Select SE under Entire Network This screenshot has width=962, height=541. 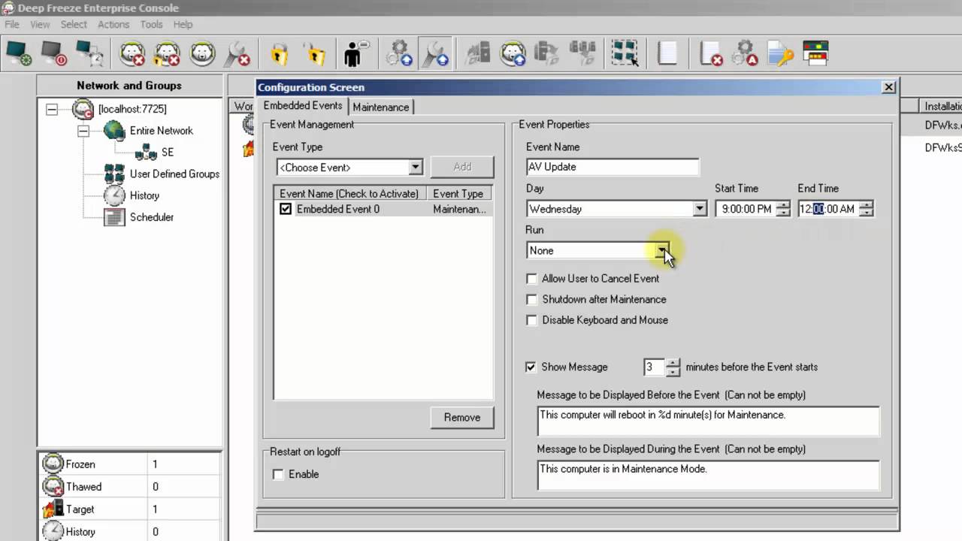(168, 152)
